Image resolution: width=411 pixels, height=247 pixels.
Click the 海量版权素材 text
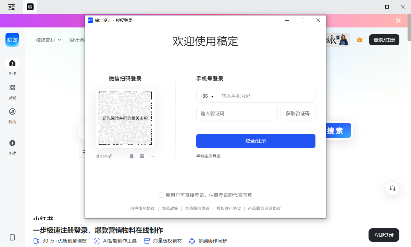pos(167,241)
